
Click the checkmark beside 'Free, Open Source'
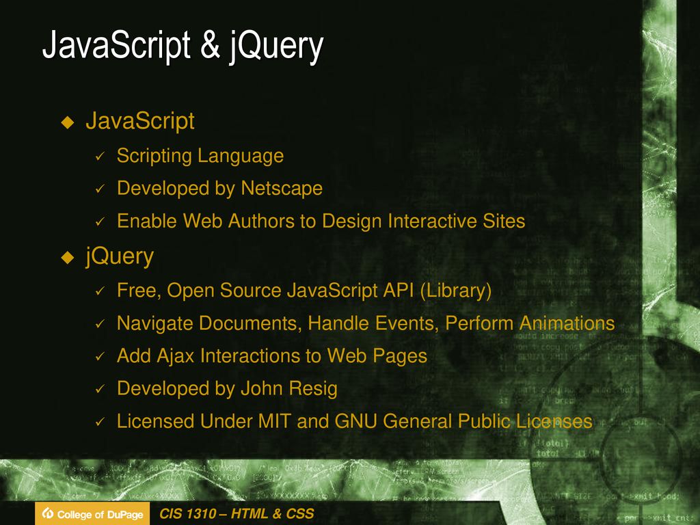[x=100, y=291]
